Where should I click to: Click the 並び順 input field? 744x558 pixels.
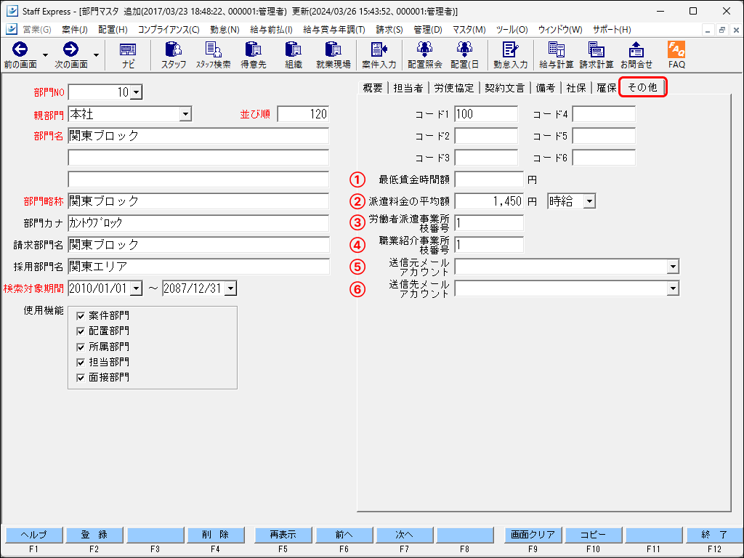[x=303, y=114]
